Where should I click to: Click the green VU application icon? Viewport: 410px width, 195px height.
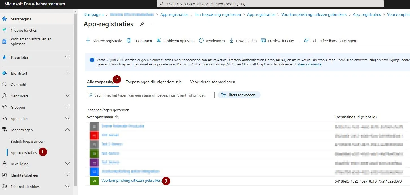pyautogui.click(x=94, y=181)
